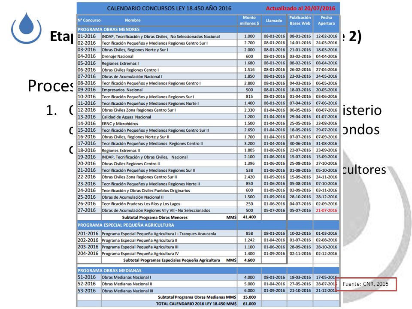Click monto '858' in row 201-2016
The width and height of the screenshot is (412, 309).
249,233
